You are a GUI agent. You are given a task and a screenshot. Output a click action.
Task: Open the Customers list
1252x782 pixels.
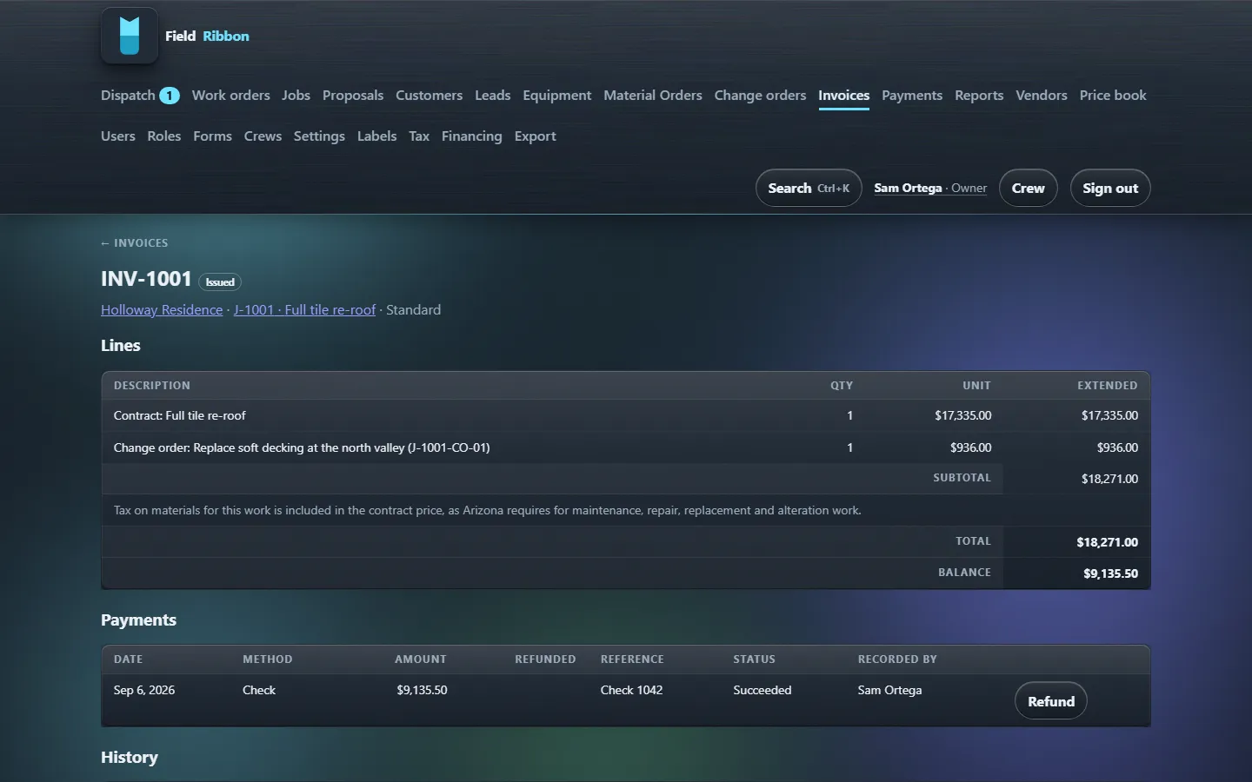point(429,96)
